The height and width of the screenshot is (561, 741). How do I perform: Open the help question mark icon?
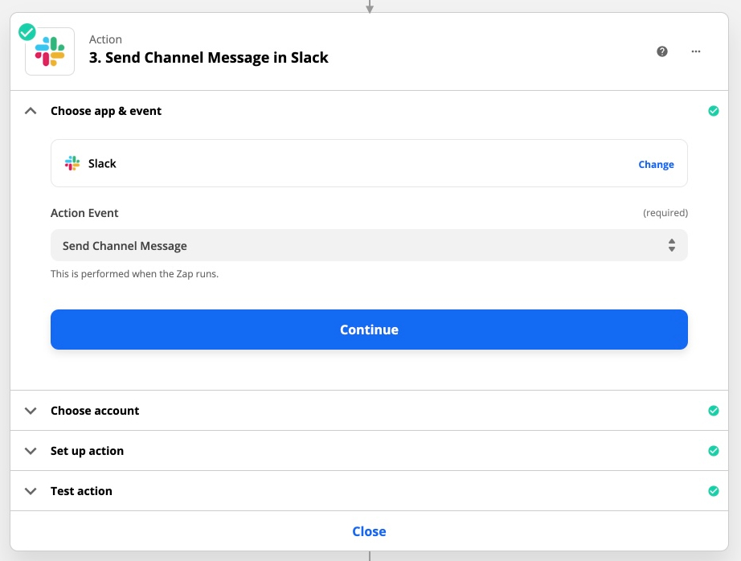pos(662,51)
